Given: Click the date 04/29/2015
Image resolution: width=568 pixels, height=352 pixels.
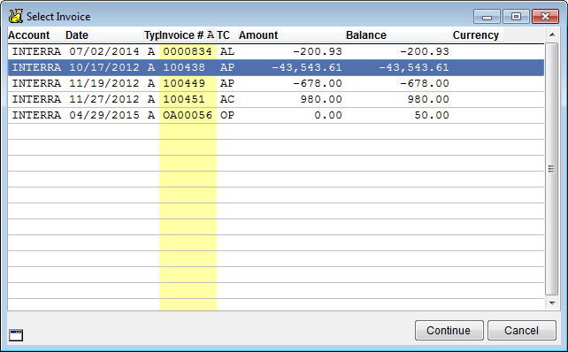Looking at the screenshot, I should coord(104,115).
